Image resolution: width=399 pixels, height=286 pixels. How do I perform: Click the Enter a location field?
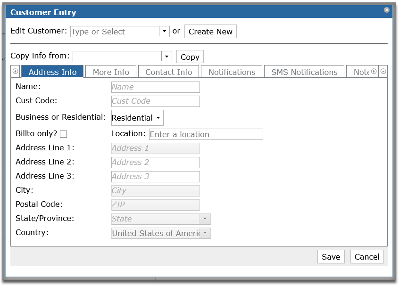206,134
